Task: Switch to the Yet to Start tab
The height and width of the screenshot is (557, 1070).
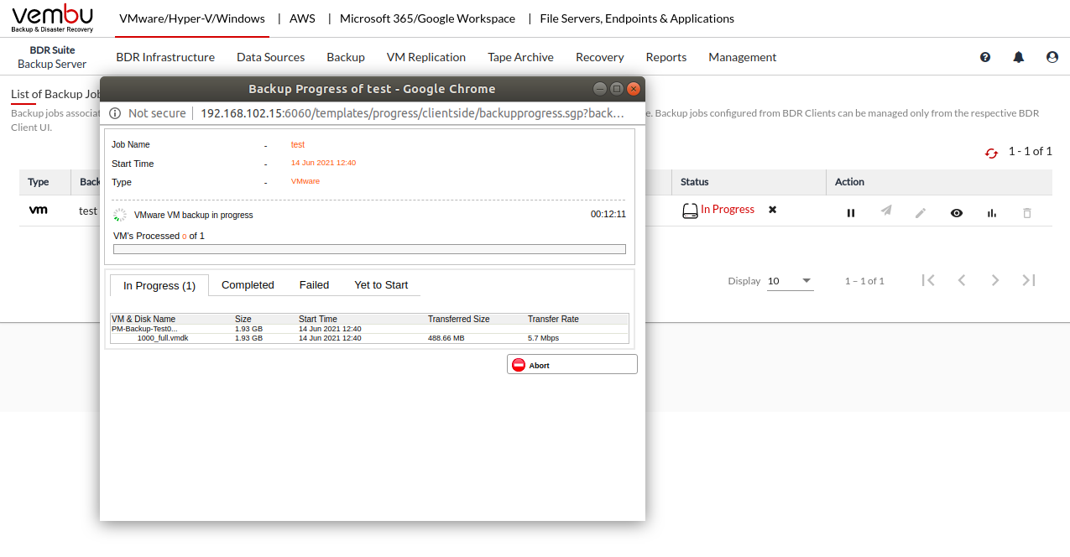Action: [x=381, y=285]
